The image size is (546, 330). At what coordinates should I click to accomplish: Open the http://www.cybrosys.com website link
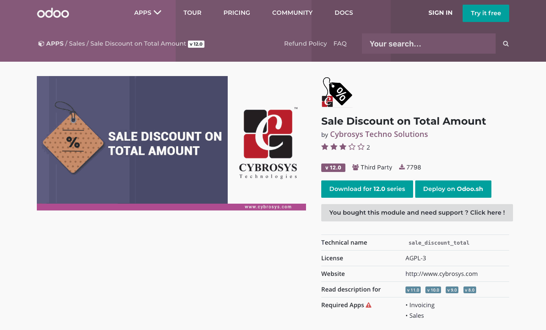[441, 274]
